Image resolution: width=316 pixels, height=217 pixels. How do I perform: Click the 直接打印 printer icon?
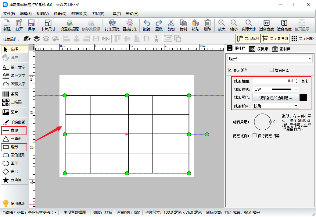130,25
